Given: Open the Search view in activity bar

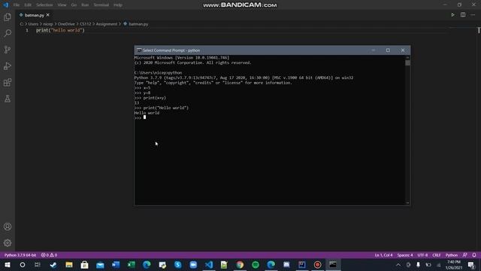Looking at the screenshot, I should point(8,33).
